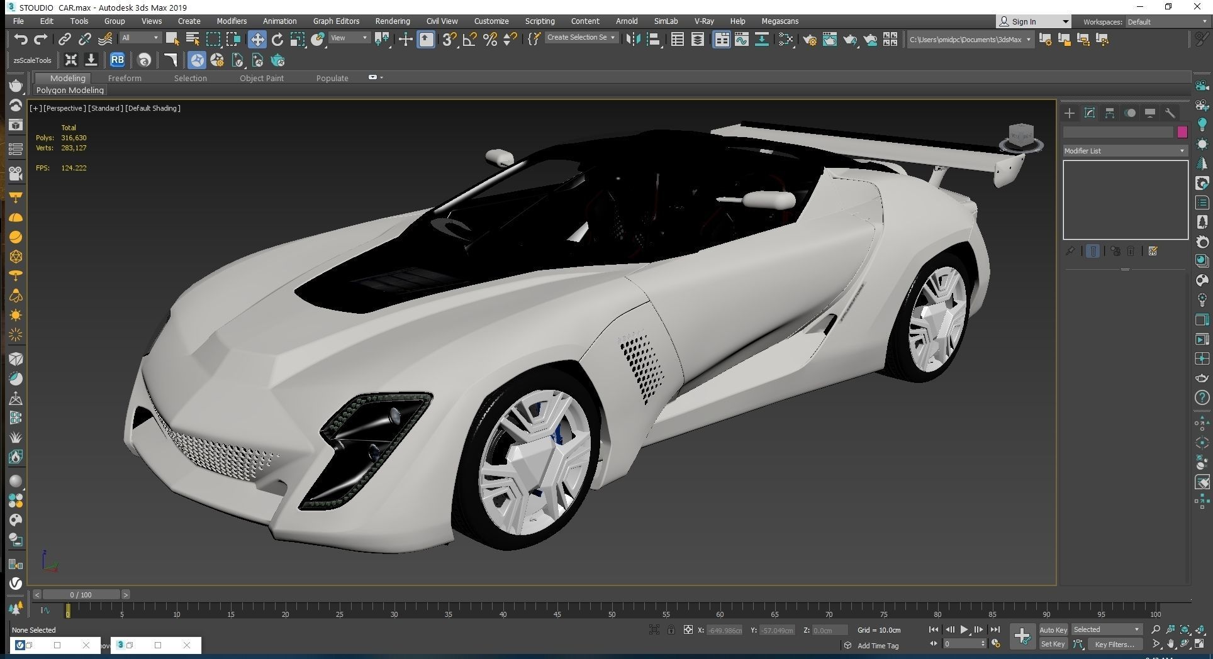The image size is (1213, 659).
Task: Click the Set Key button
Action: (x=1053, y=644)
